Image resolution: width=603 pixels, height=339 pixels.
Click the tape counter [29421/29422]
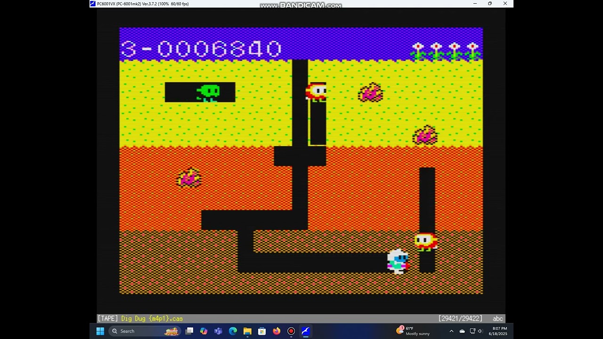460,319
